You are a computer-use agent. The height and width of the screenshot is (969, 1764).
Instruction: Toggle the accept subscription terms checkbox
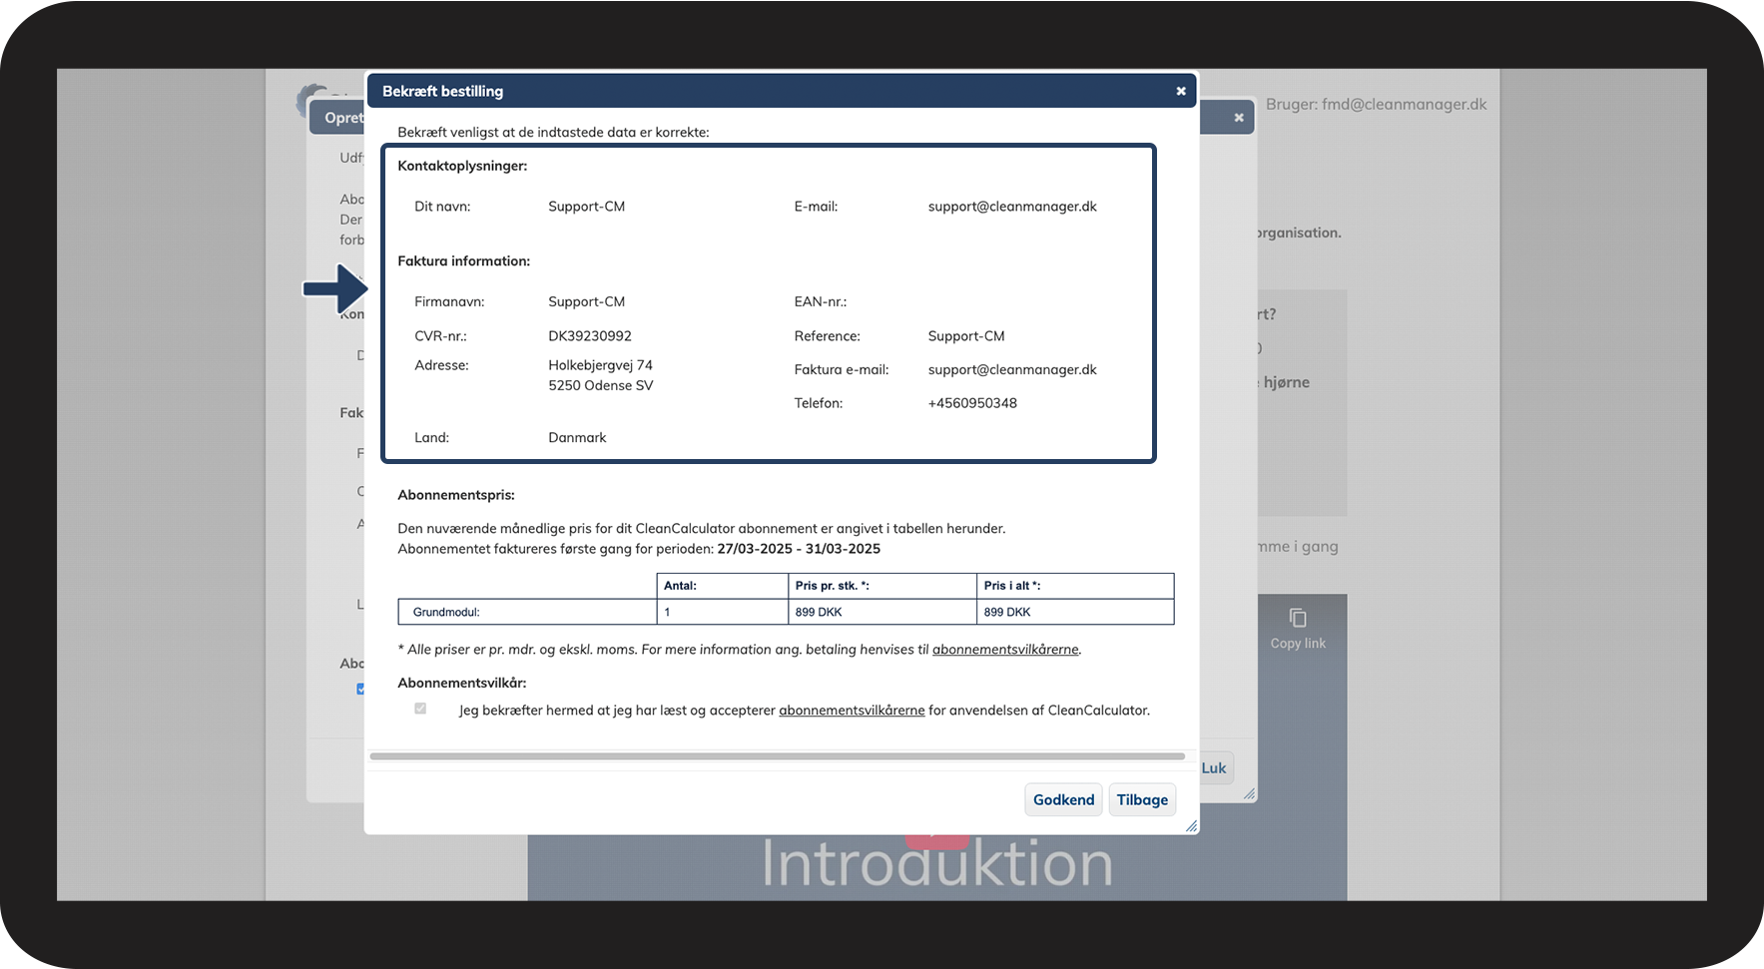[x=420, y=709]
